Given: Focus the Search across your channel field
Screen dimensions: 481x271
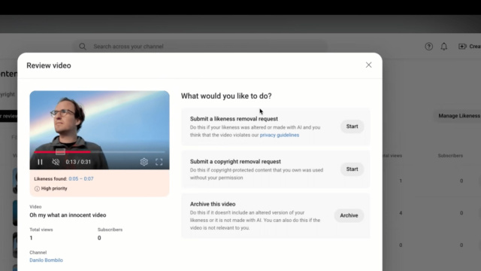Looking at the screenshot, I should pyautogui.click(x=199, y=47).
